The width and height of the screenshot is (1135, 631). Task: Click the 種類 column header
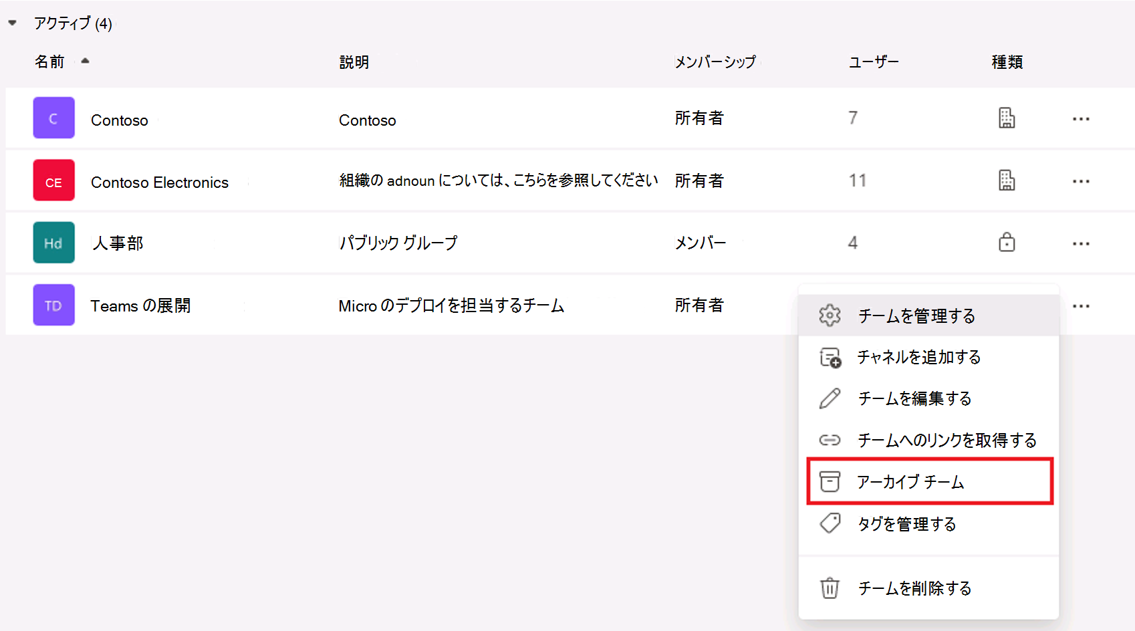tap(1007, 62)
